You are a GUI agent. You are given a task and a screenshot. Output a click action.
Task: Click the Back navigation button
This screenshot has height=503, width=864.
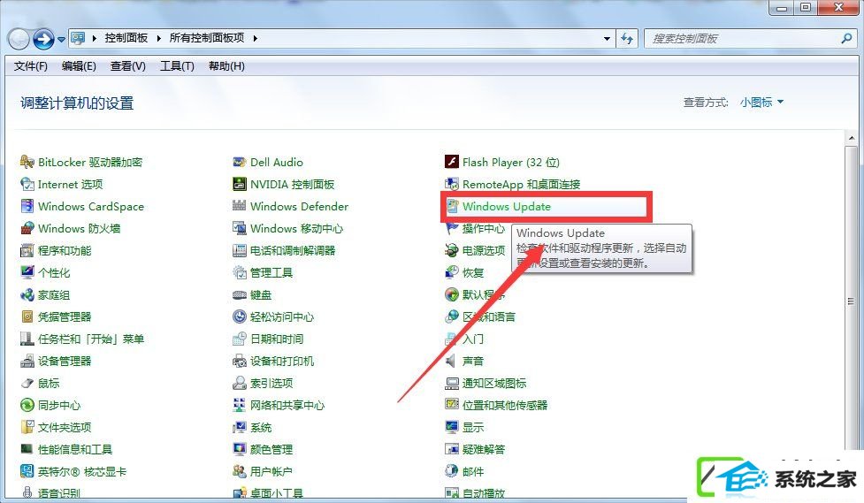point(19,39)
